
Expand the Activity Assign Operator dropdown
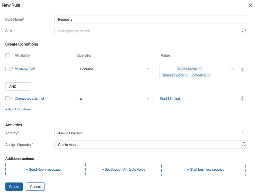(151, 133)
